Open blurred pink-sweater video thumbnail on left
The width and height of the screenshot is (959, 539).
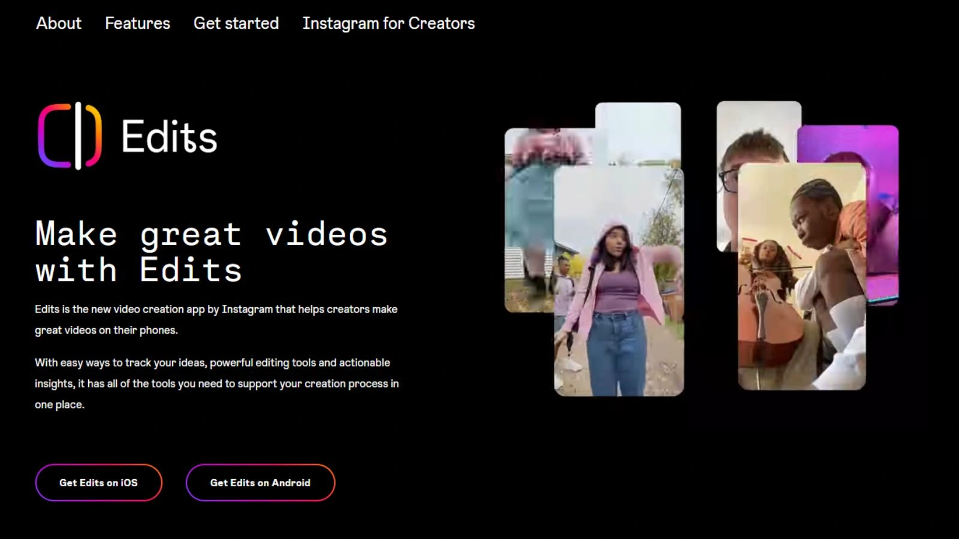(529, 220)
